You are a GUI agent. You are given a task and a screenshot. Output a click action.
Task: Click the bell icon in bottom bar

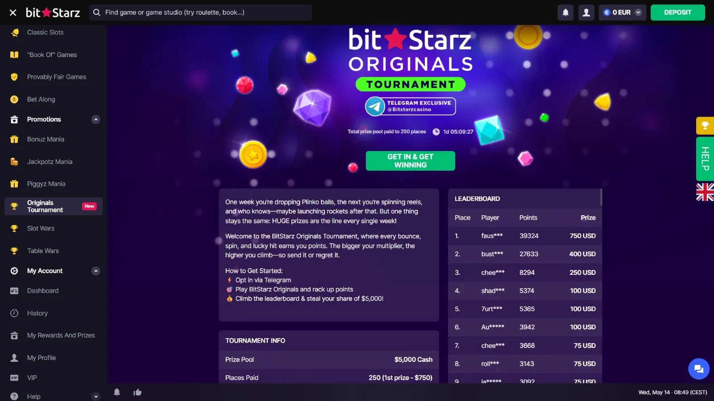click(117, 392)
